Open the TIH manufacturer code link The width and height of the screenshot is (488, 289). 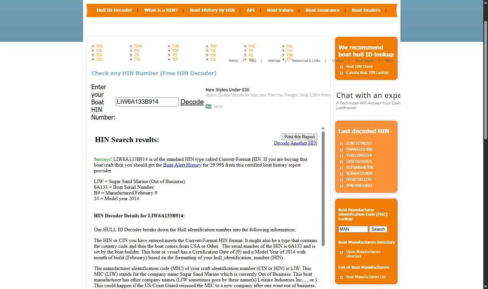tap(99, 55)
